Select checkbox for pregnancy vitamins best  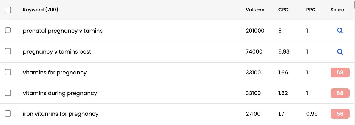(8, 51)
